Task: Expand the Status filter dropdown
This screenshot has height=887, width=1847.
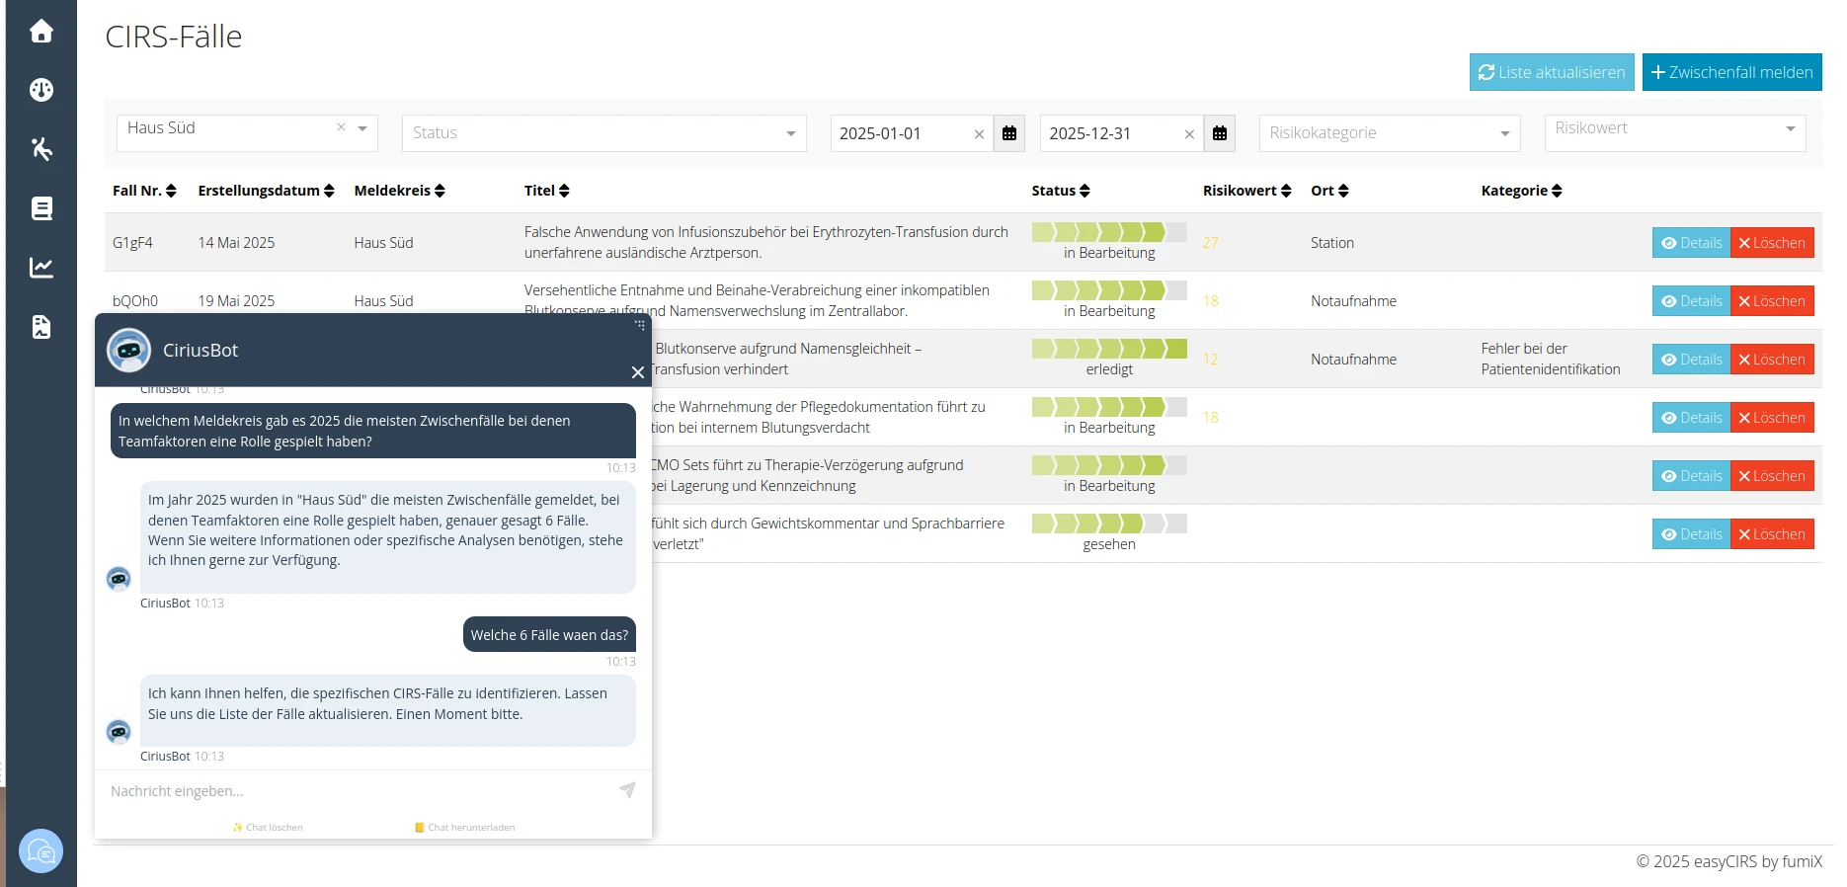Action: coord(603,133)
